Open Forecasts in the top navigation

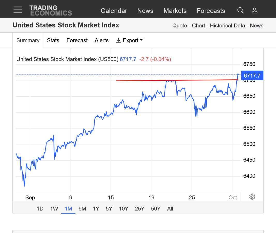pos(211,11)
